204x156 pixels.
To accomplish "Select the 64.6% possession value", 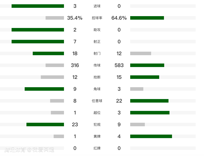I will pyautogui.click(x=119, y=18).
